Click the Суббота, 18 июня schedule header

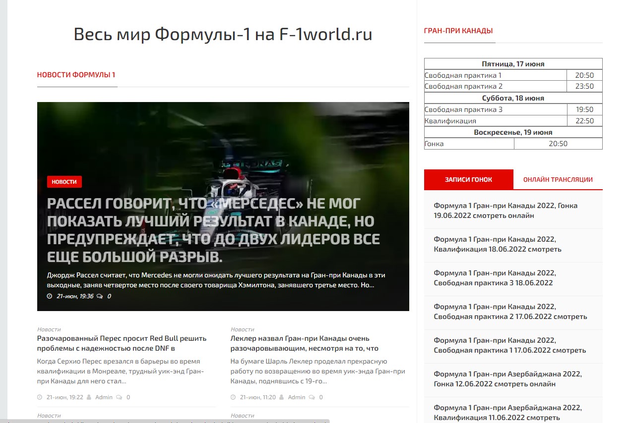click(x=513, y=98)
